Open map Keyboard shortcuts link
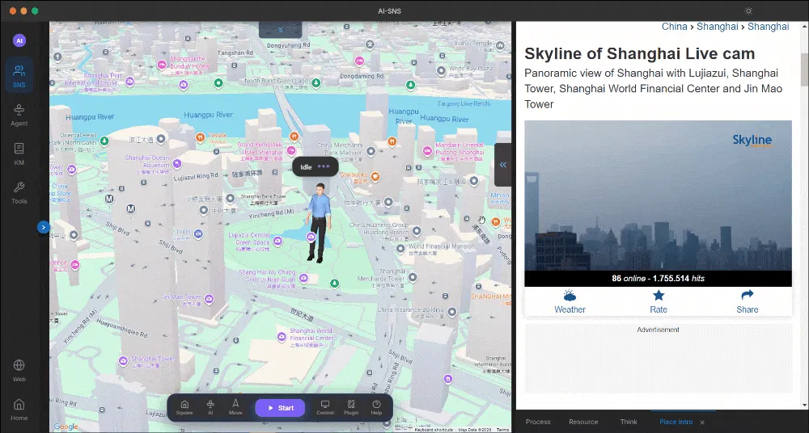Image resolution: width=809 pixels, height=433 pixels. [434, 430]
